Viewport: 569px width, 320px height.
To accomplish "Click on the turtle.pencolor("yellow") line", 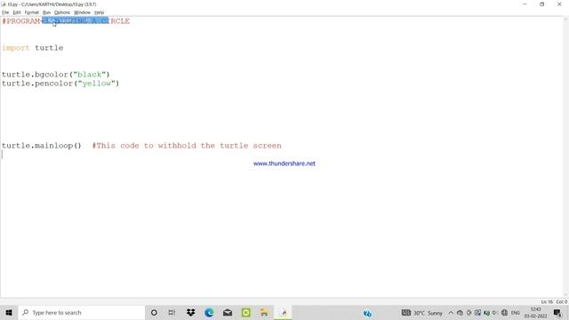I will (60, 84).
